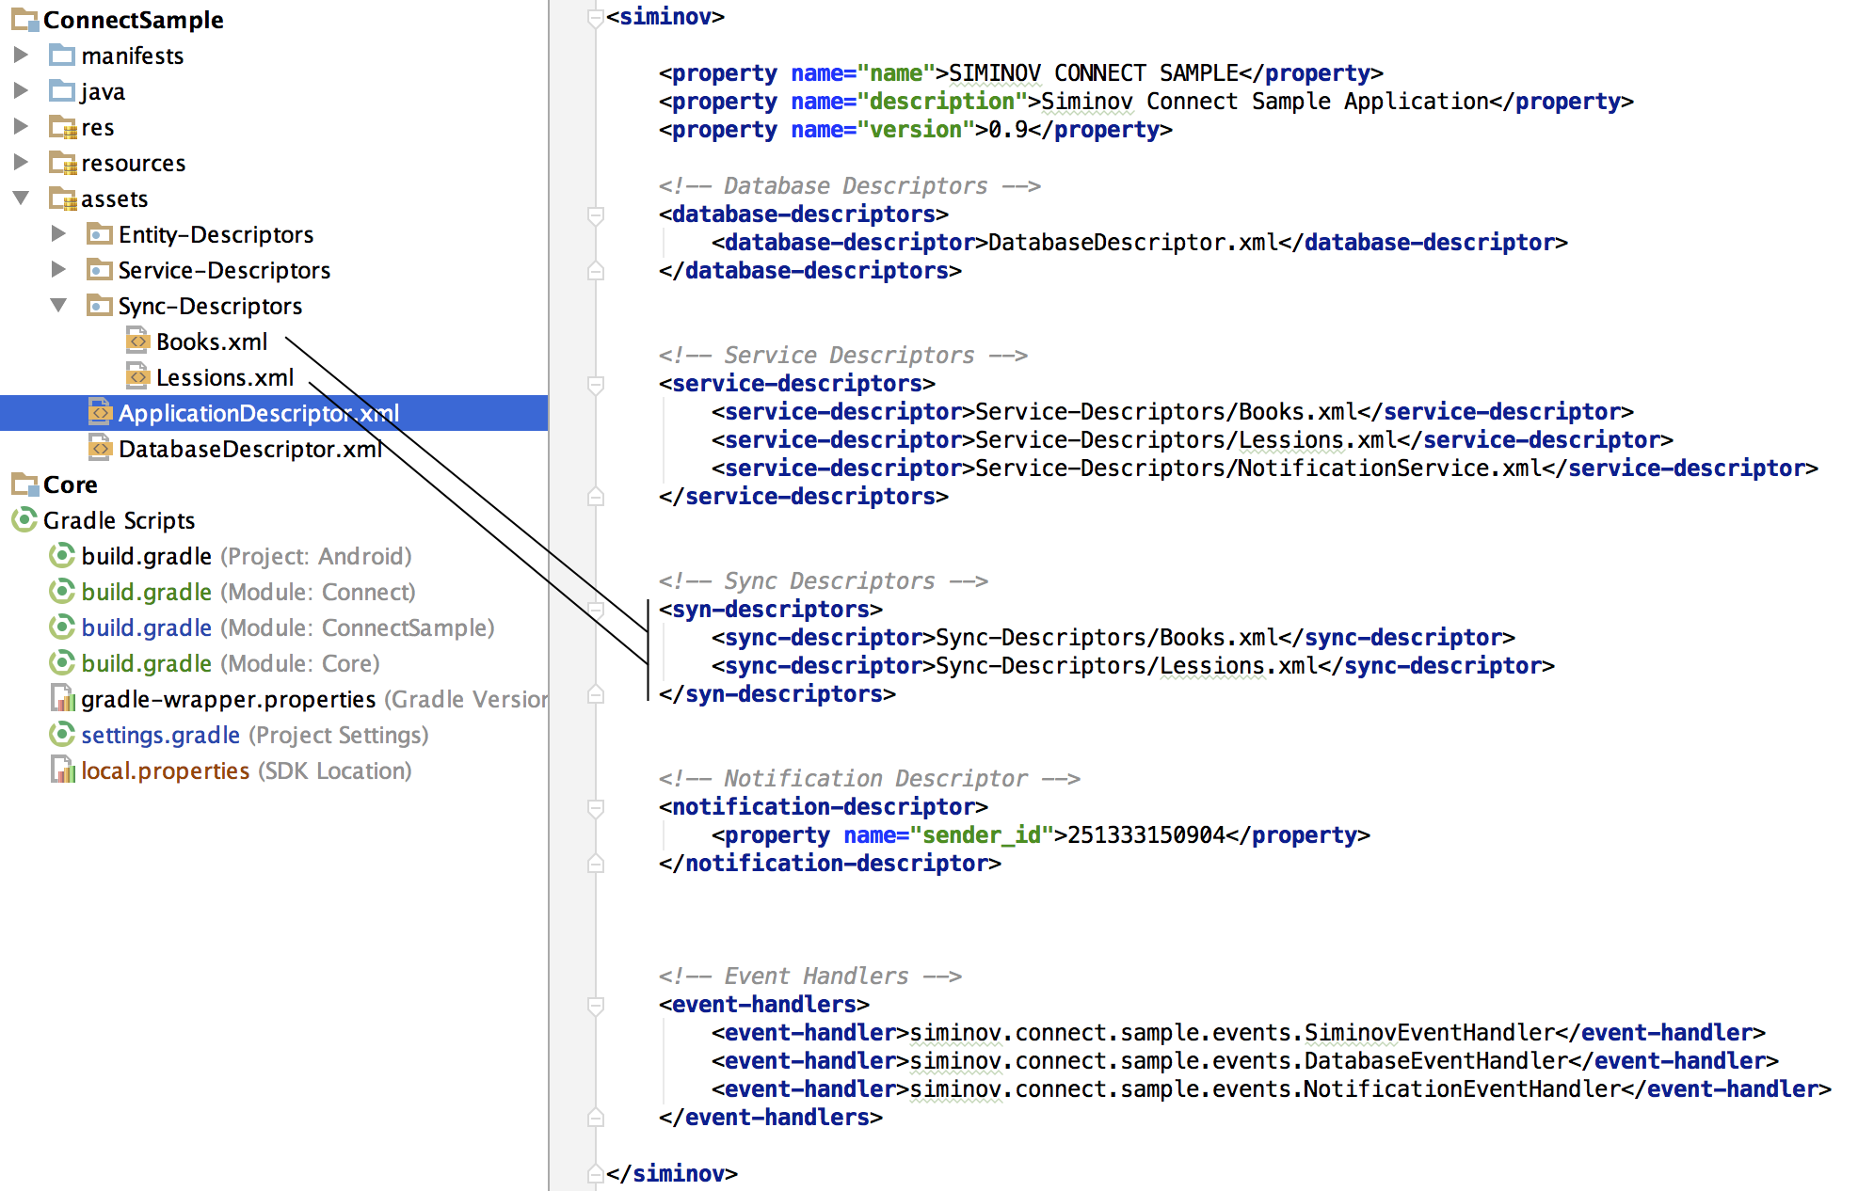The height and width of the screenshot is (1191, 1858).
Task: Select the Service-Descriptors folder
Action: pos(224,270)
